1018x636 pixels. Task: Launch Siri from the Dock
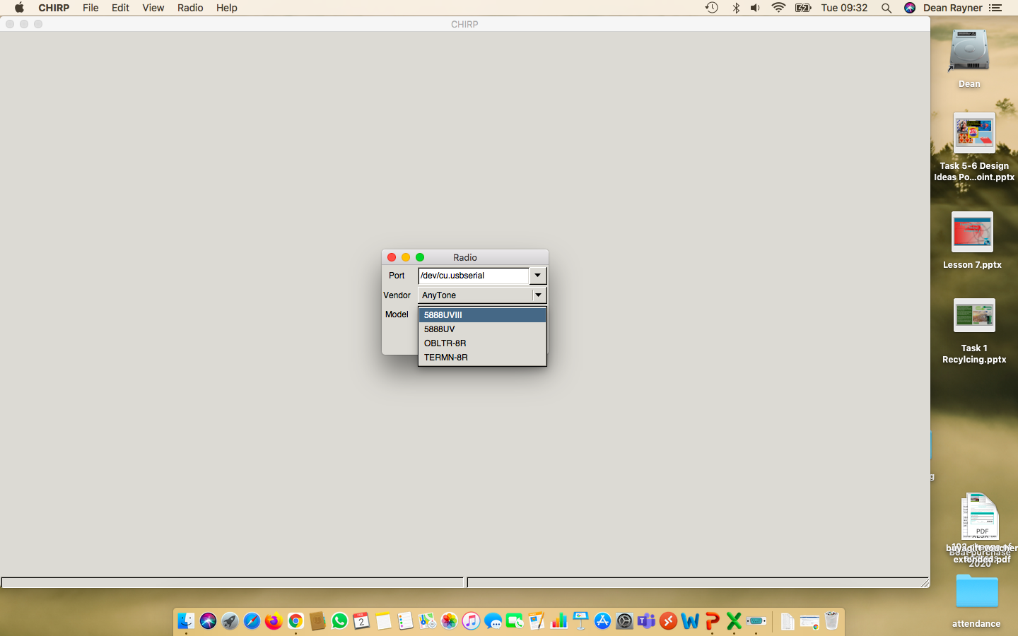click(208, 621)
